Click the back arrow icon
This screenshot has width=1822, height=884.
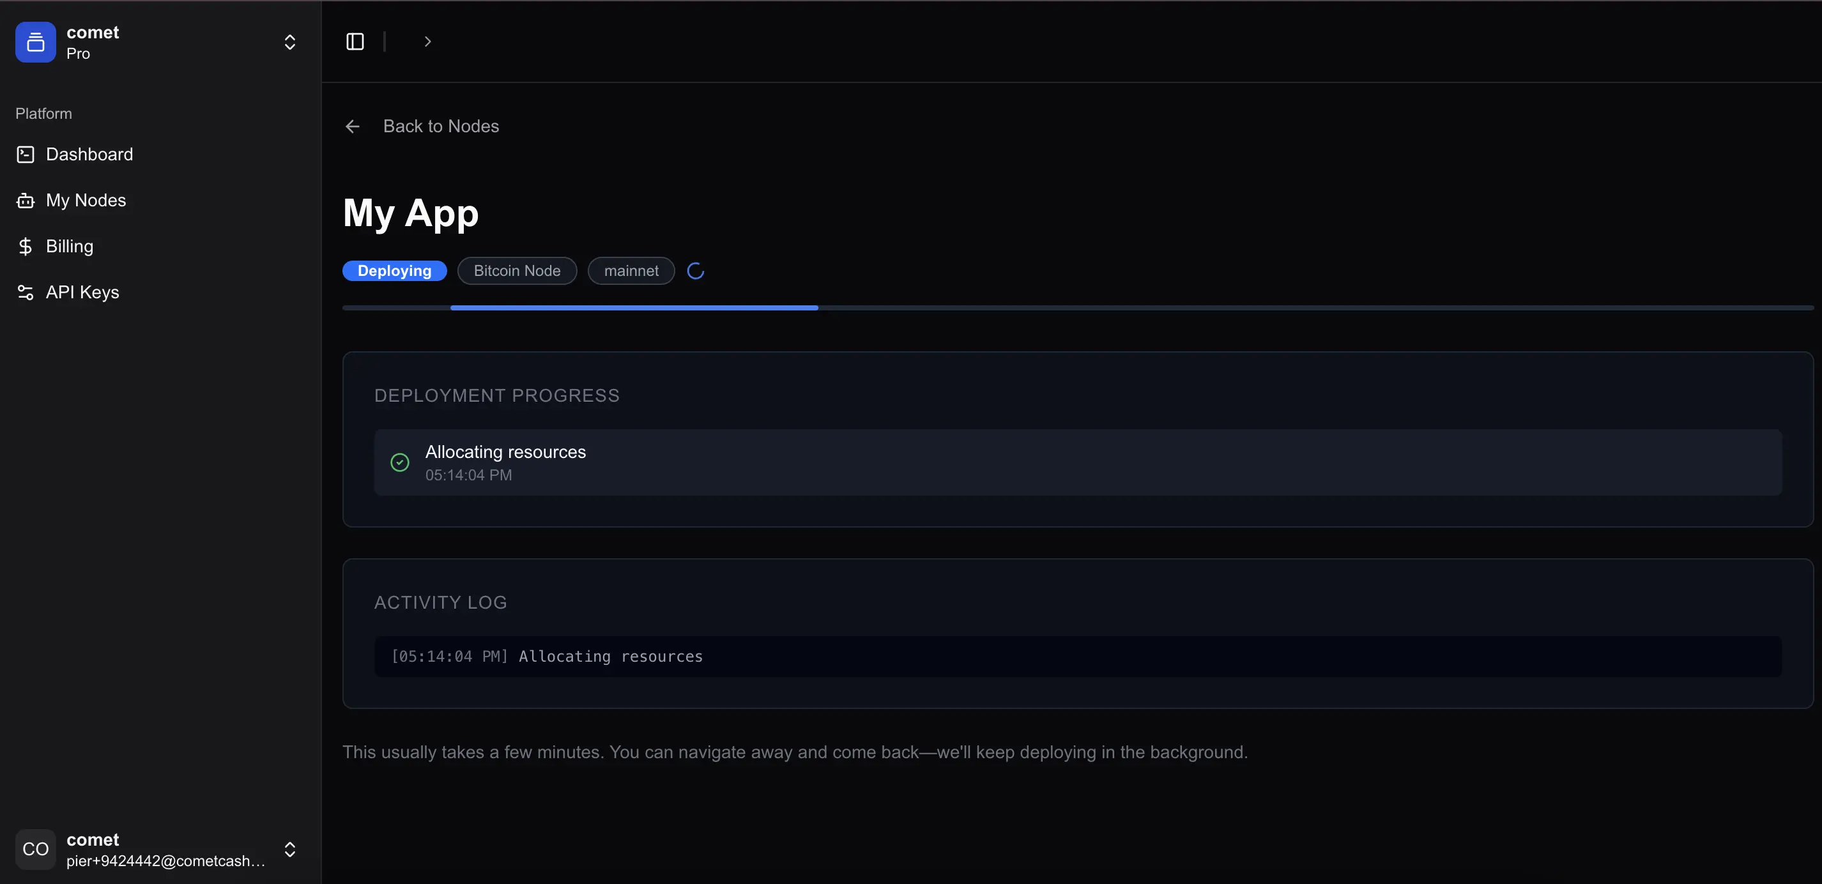point(352,126)
